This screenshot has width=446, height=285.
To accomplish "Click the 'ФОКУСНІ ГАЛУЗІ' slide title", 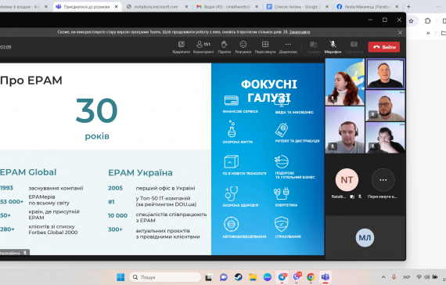I will [x=269, y=91].
